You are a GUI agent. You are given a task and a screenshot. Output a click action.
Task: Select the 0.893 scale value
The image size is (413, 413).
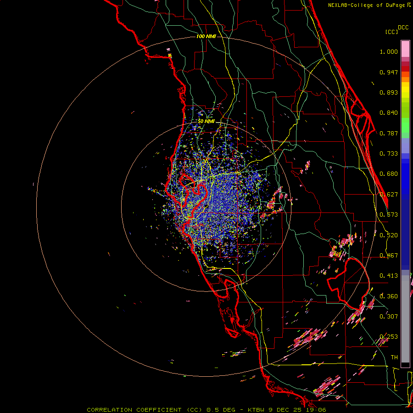point(389,92)
